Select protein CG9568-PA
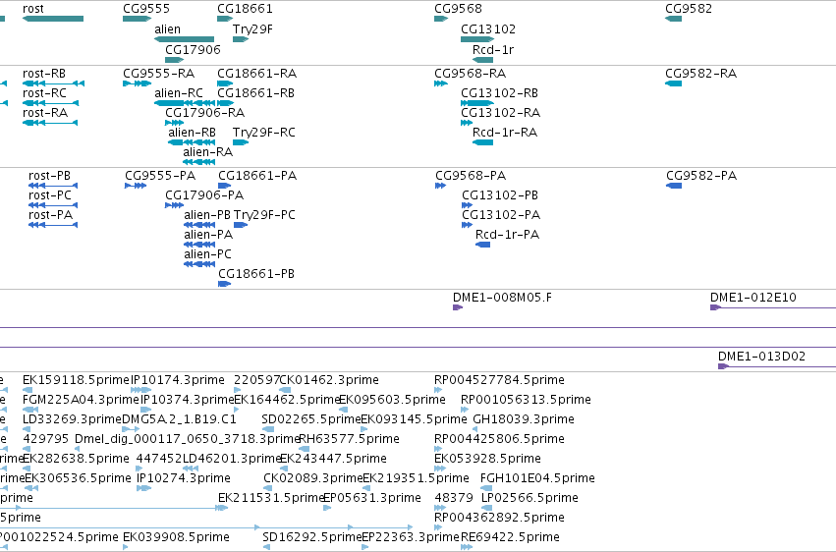The height and width of the screenshot is (552, 836). tap(471, 176)
